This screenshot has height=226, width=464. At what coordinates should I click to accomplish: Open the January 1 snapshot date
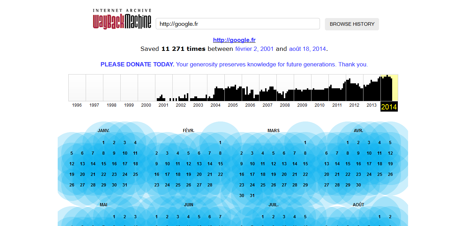point(103,143)
